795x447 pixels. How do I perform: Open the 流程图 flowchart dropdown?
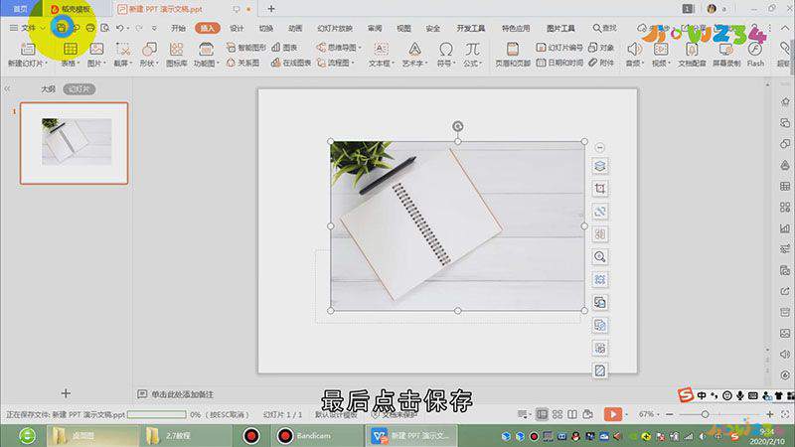coord(336,63)
